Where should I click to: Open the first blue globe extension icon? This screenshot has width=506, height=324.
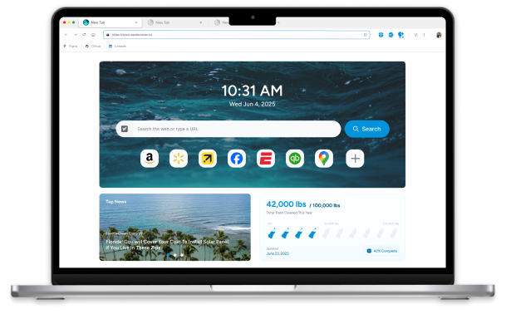pyautogui.click(x=381, y=35)
